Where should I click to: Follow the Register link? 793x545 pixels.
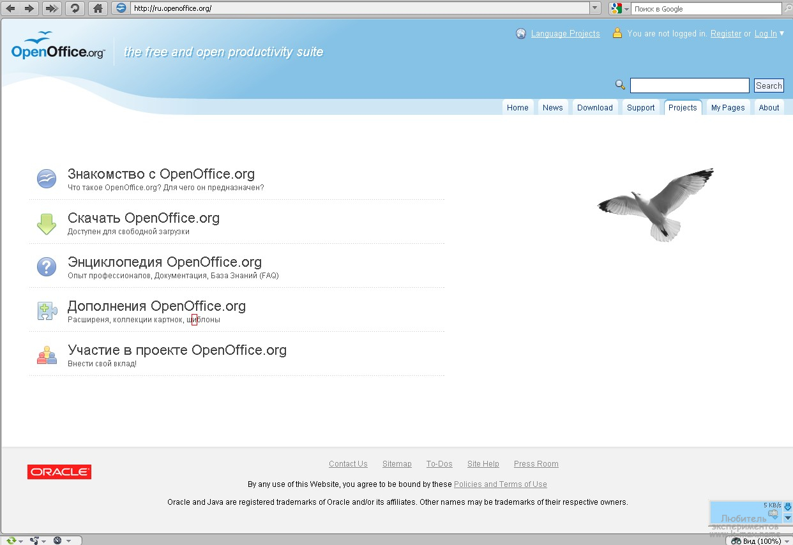(x=726, y=34)
